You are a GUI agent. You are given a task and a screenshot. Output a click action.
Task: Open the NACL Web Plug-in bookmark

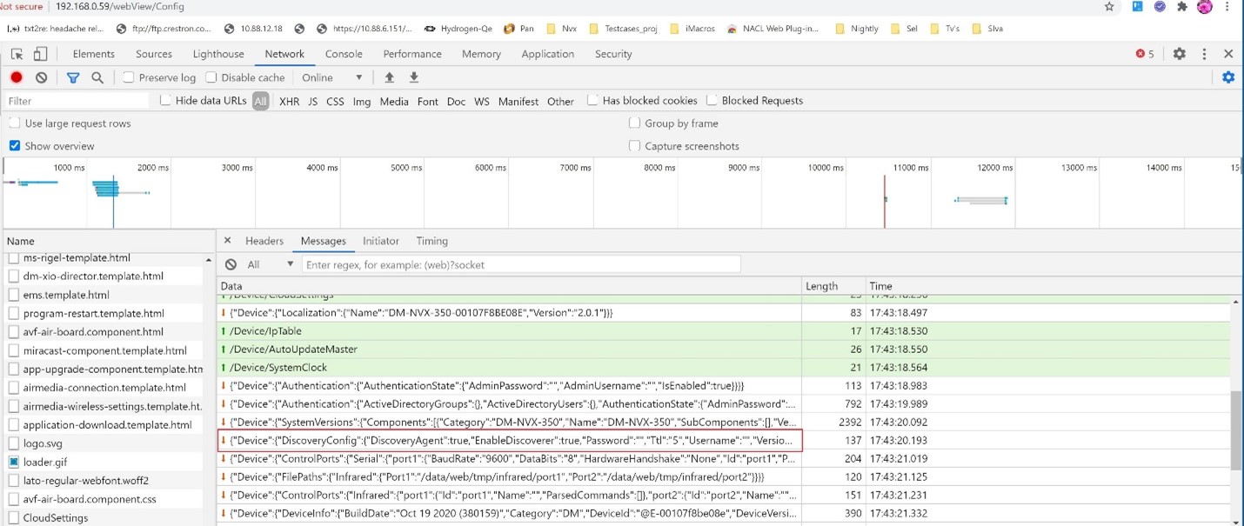(x=772, y=29)
